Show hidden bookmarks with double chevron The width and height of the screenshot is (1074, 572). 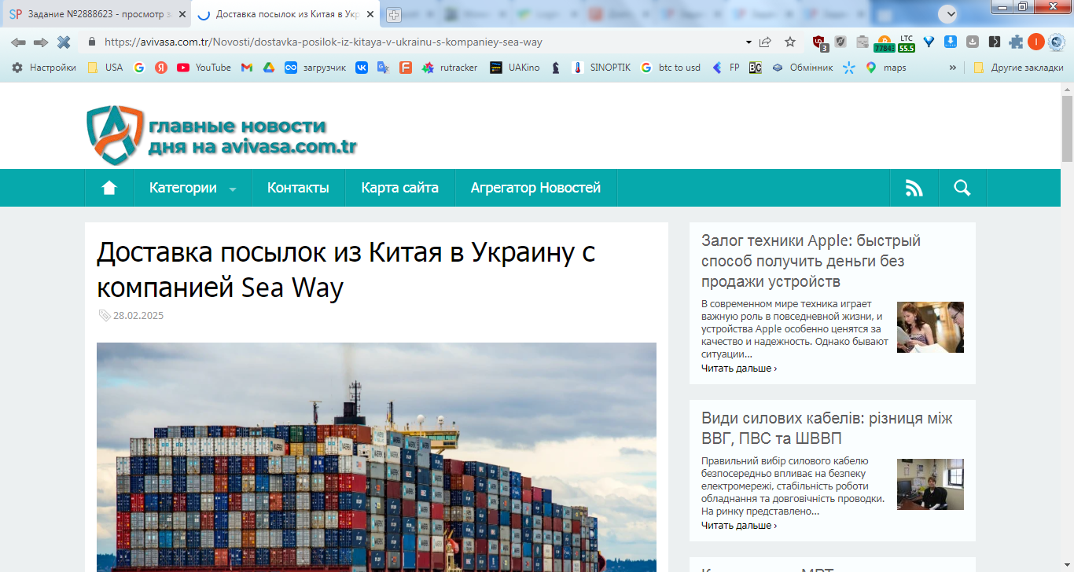click(x=953, y=68)
